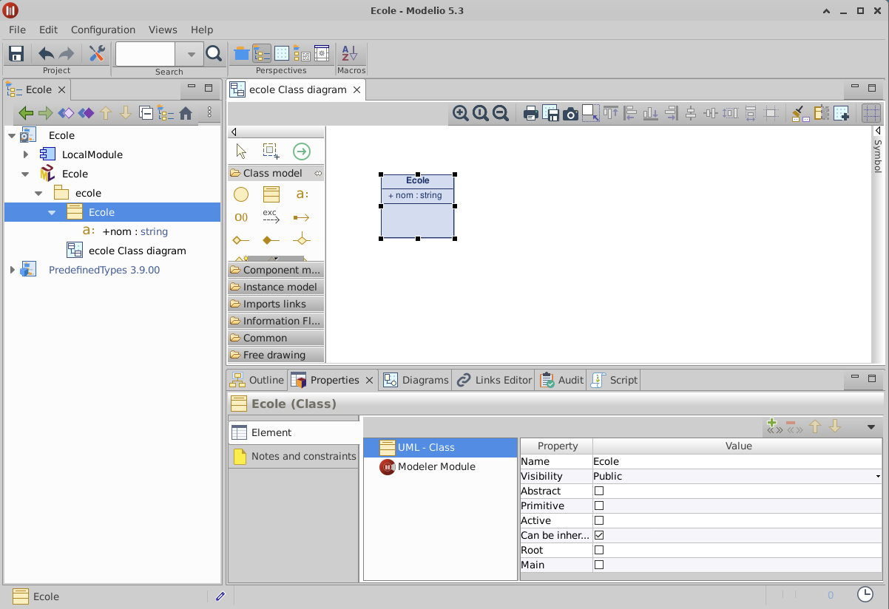This screenshot has width=889, height=609.
Task: Select the Class tool in palette
Action: [x=271, y=194]
